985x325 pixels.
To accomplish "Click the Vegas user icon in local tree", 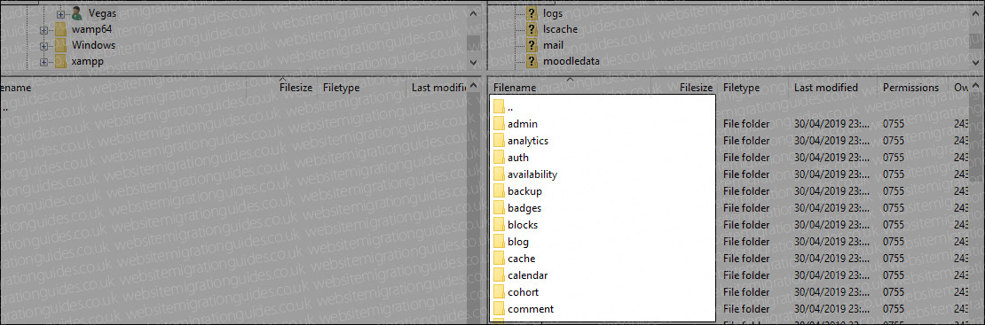I will click(x=76, y=13).
